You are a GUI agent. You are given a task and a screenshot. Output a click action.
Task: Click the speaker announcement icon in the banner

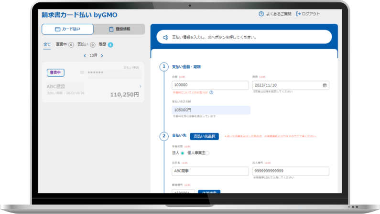165,37
